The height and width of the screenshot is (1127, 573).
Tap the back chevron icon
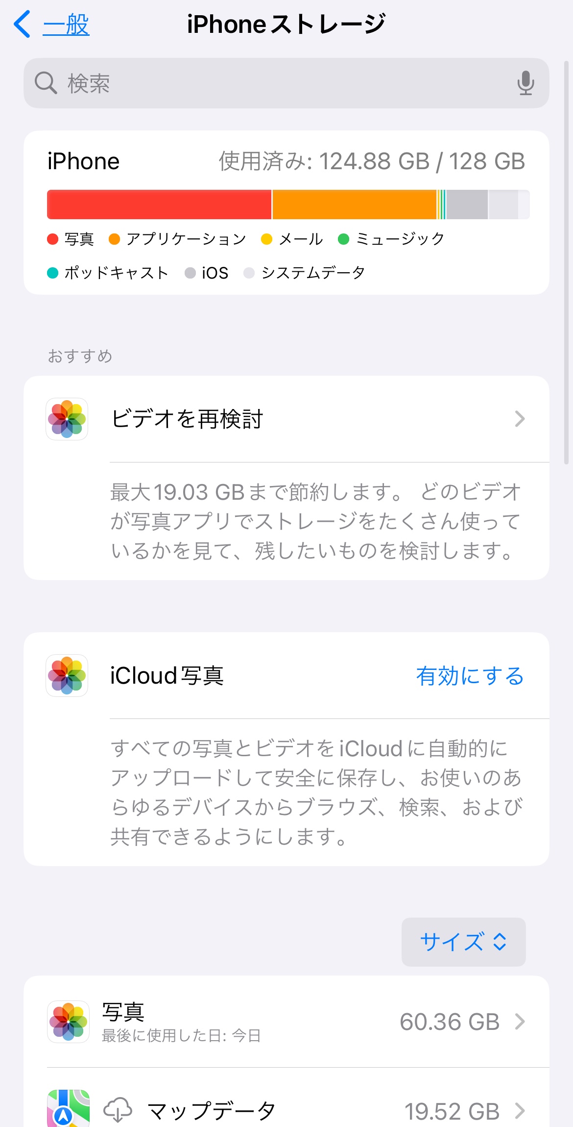23,25
